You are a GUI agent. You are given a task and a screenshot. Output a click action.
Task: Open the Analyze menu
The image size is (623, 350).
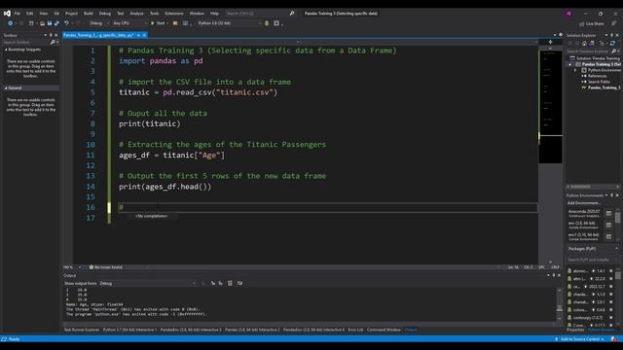coord(136,13)
